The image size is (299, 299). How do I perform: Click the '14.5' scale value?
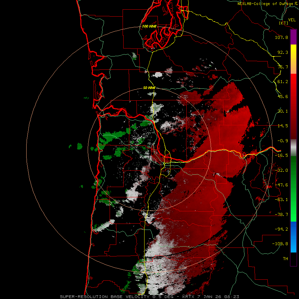(283, 126)
